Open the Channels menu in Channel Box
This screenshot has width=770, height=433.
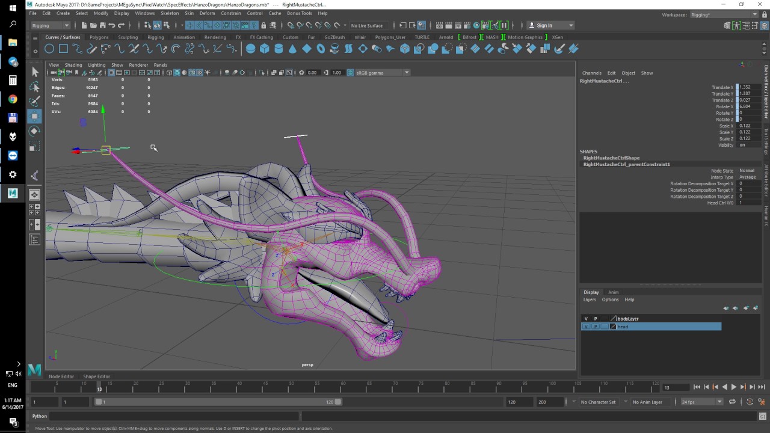[591, 73]
